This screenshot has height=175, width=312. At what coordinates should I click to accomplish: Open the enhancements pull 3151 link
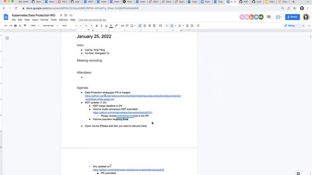pos(122,113)
